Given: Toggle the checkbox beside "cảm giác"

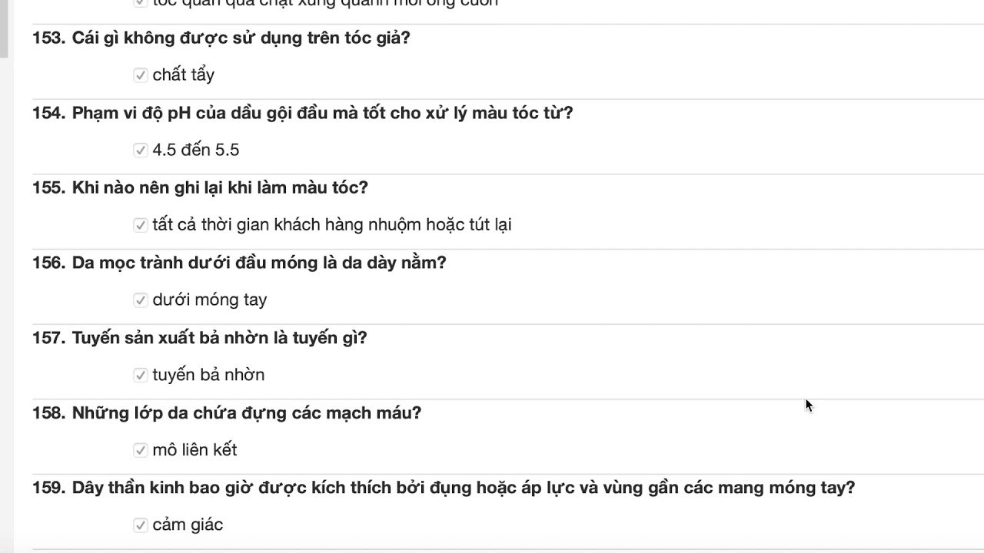Looking at the screenshot, I should click(x=140, y=525).
